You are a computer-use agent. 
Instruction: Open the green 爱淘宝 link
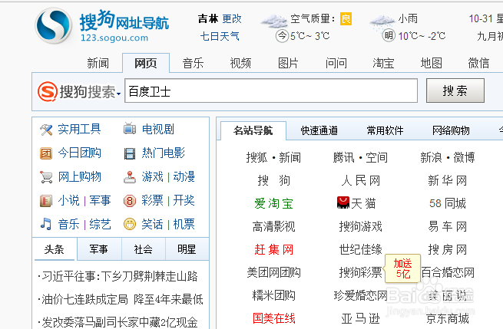point(273,203)
